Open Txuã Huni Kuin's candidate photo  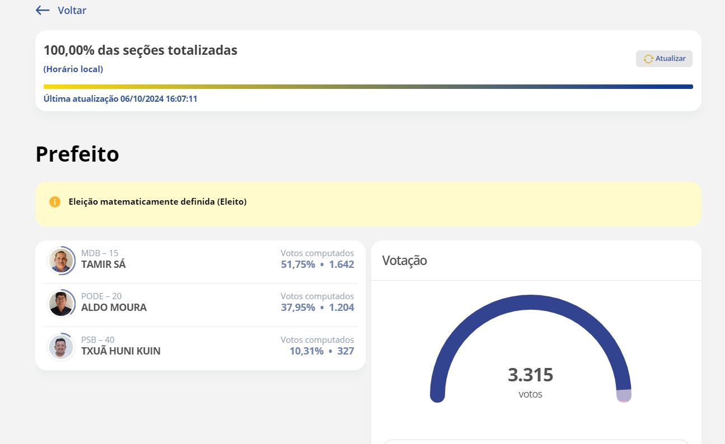61,347
